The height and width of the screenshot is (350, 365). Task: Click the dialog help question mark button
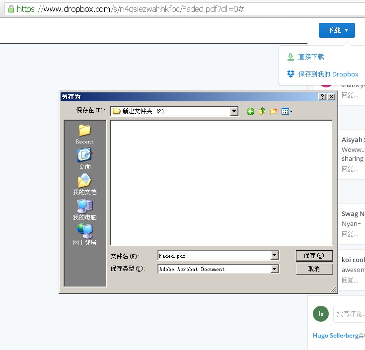[322, 97]
